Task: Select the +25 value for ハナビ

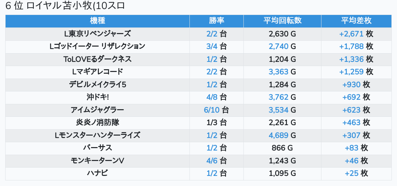Action: point(351,173)
